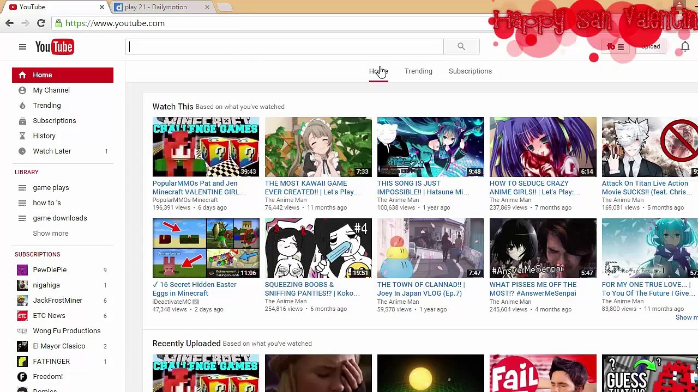Close the YouTube browser tab

[102, 7]
